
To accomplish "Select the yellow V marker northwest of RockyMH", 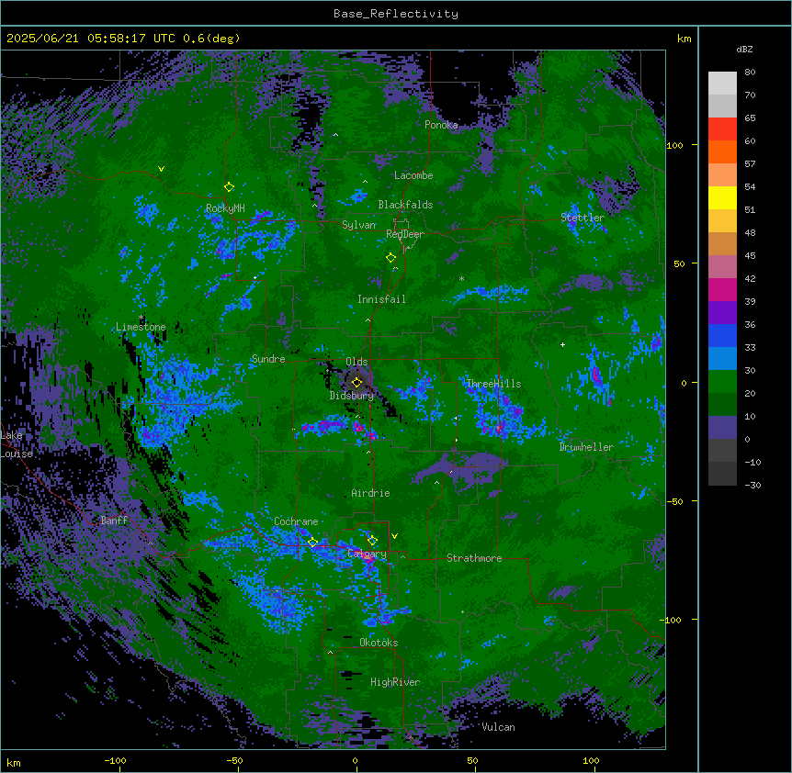I will coord(161,169).
